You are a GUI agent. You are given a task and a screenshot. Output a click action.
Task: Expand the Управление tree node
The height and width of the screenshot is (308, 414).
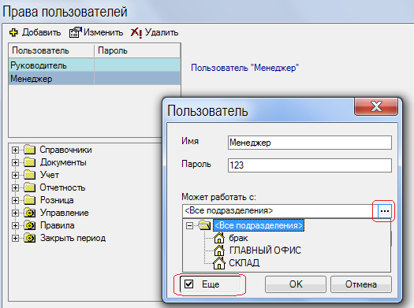[15, 213]
